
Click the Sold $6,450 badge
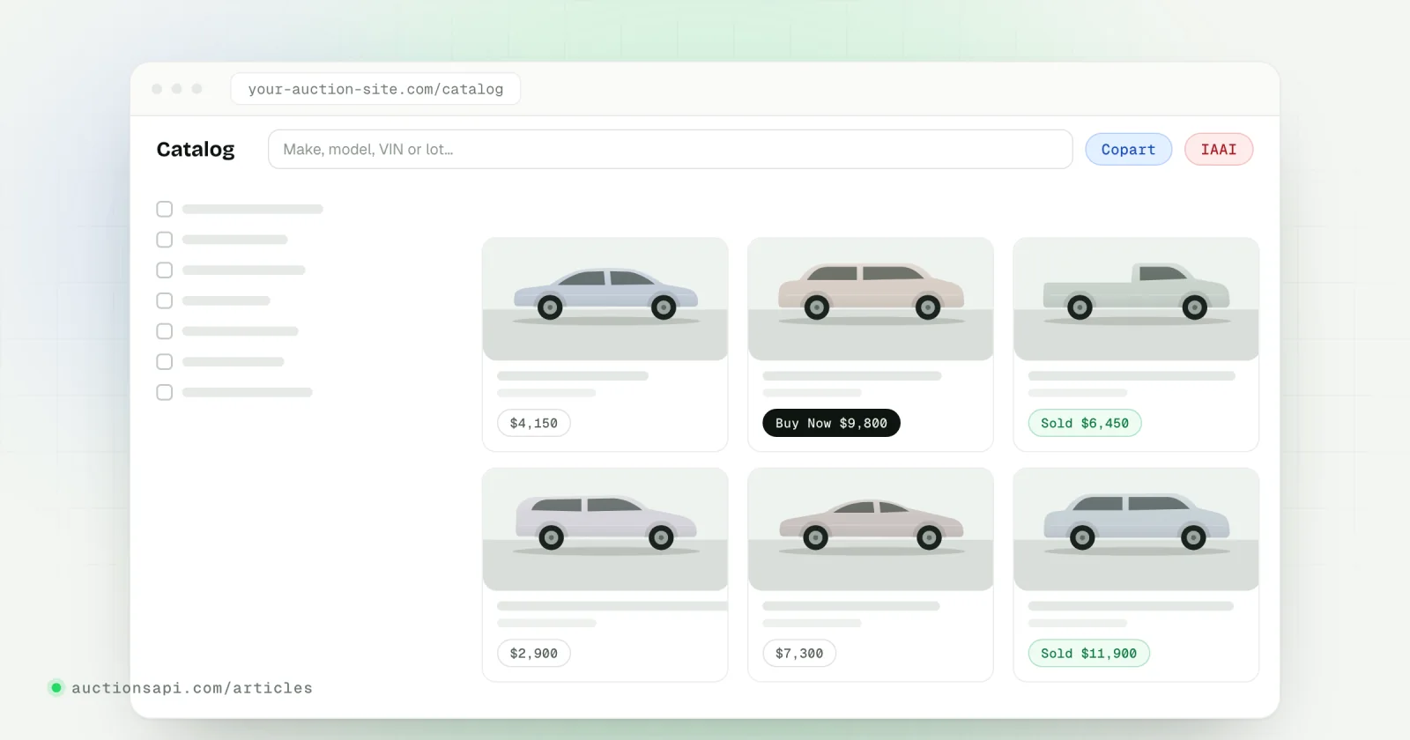[1085, 423]
